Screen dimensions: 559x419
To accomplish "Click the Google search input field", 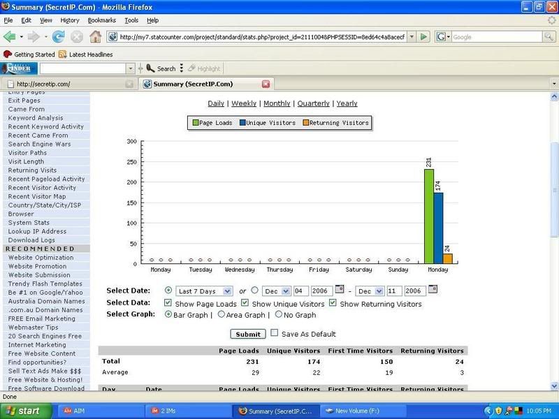I will point(493,36).
